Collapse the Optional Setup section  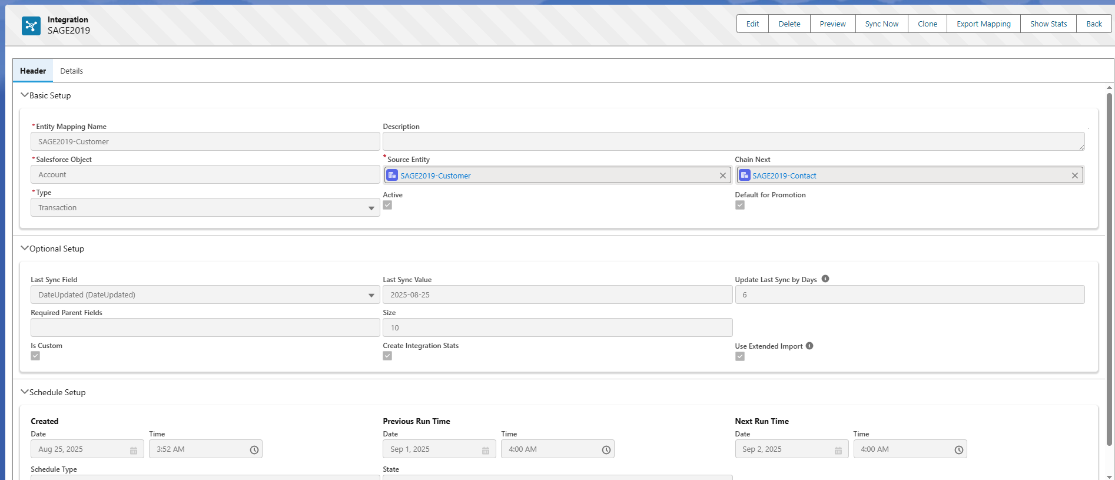[x=25, y=248]
